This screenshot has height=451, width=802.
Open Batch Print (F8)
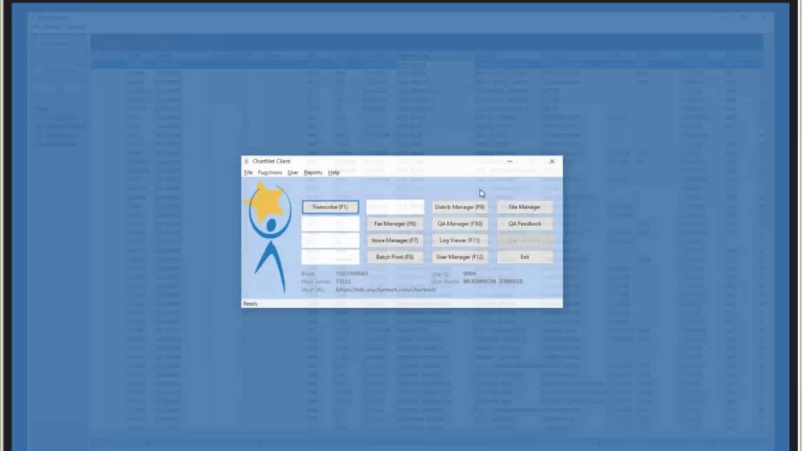(x=395, y=257)
